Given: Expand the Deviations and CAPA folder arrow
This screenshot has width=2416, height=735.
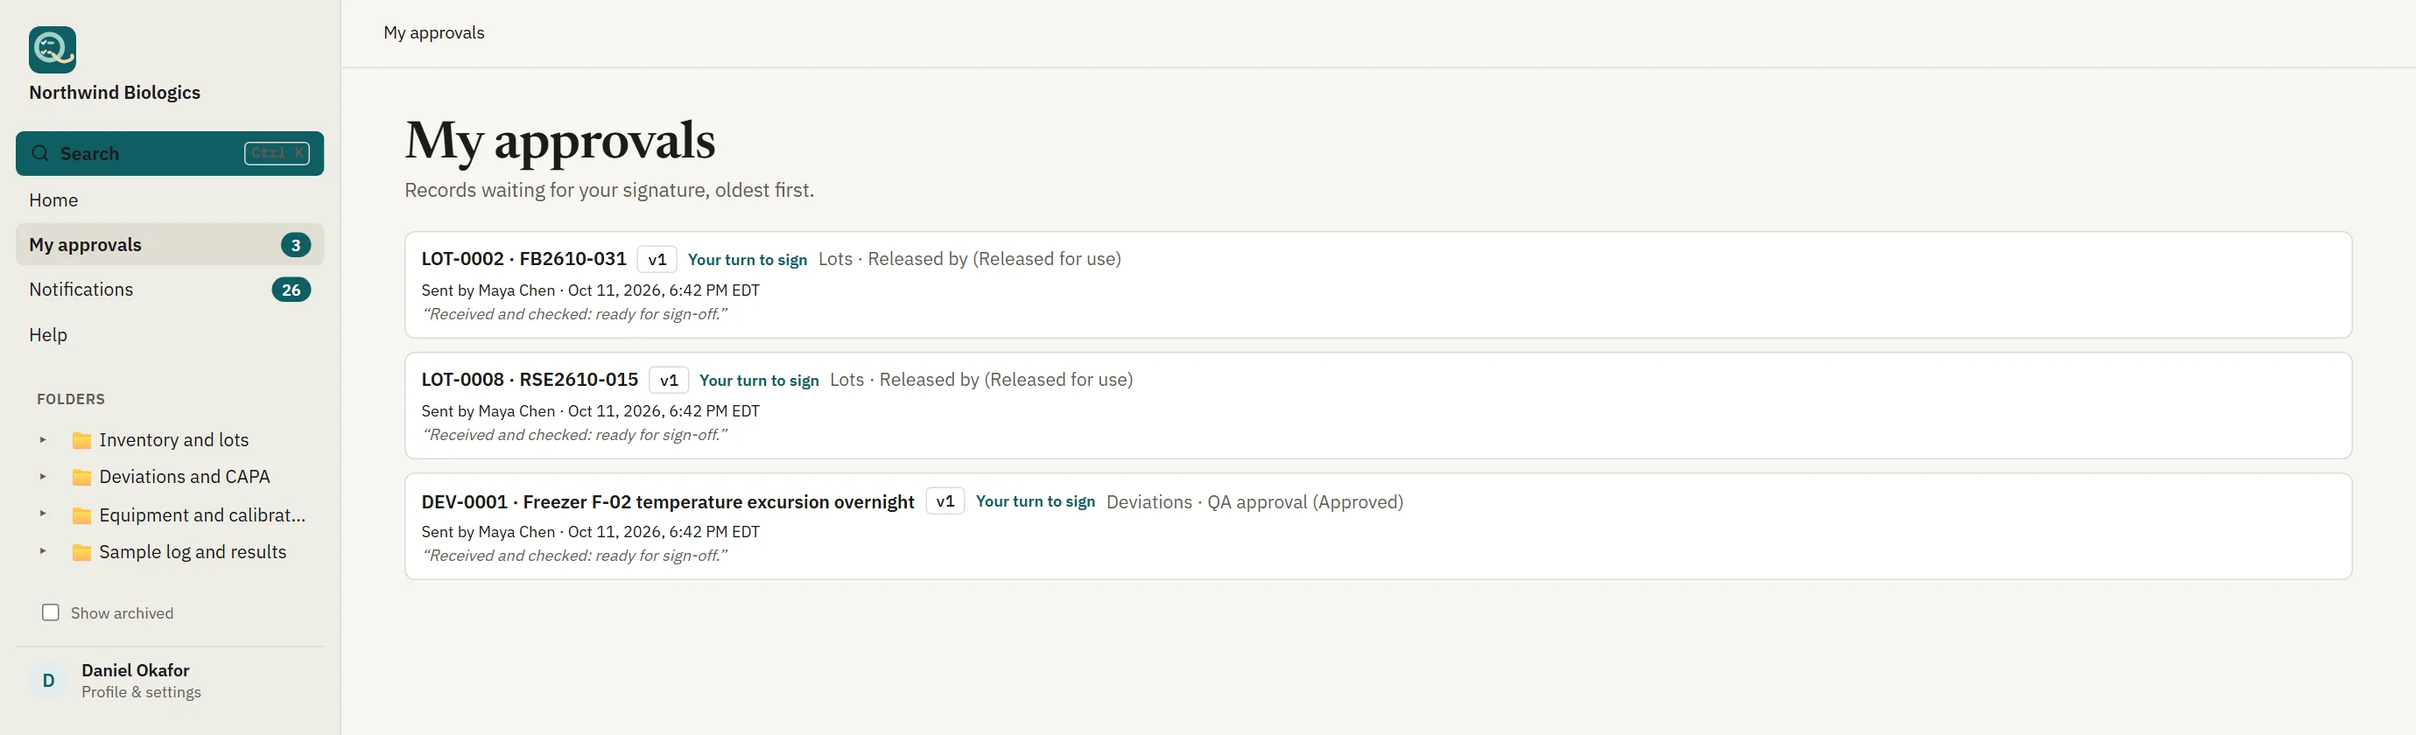Looking at the screenshot, I should [42, 476].
